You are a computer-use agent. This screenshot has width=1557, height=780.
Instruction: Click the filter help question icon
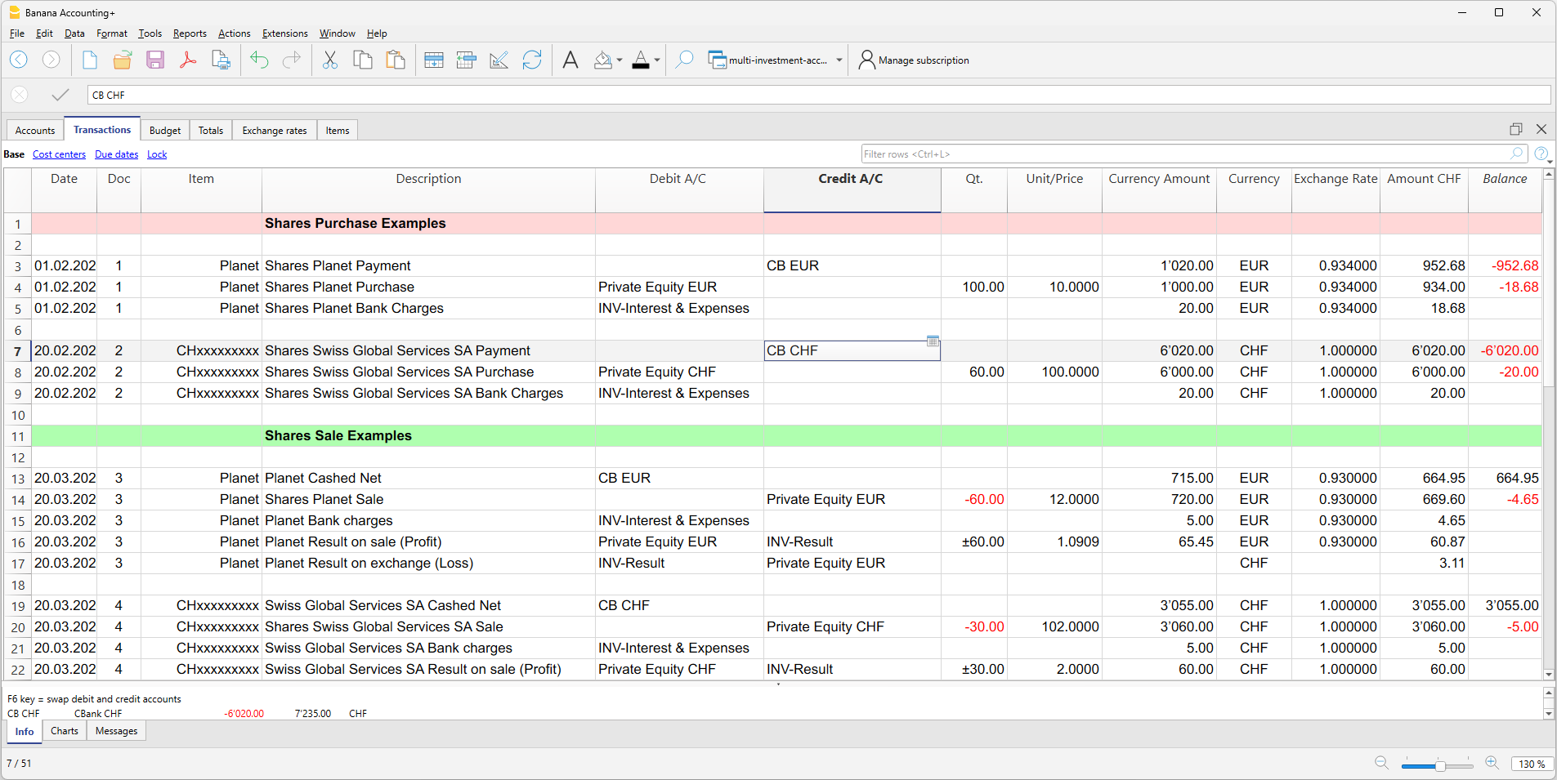pos(1541,154)
